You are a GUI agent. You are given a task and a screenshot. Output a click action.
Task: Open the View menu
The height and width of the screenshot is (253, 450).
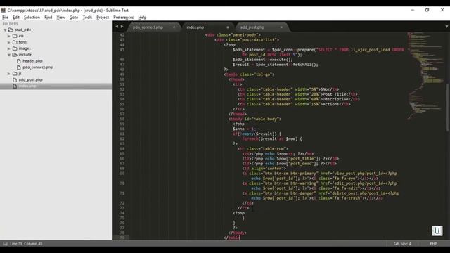[61, 17]
